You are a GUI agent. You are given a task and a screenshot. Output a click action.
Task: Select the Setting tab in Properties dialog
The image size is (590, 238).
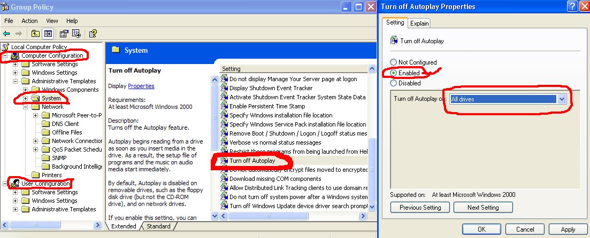[x=395, y=22]
